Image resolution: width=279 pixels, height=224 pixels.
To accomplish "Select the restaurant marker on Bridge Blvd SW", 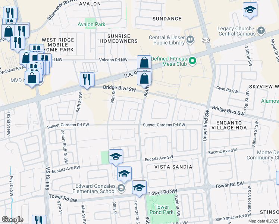I will coord(87,80).
